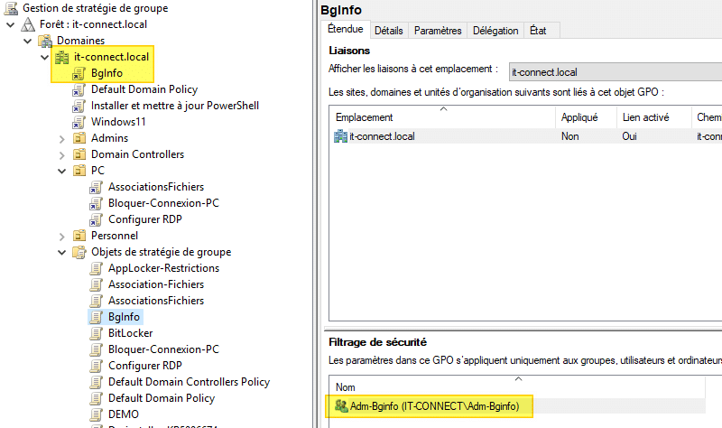
Task: Click the it-connect.local domain icon in tree
Action: point(61,57)
